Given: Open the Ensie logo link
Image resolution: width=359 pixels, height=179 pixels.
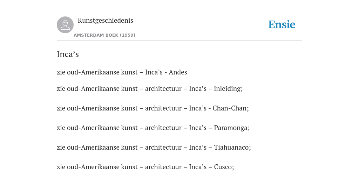Looking at the screenshot, I should point(282,25).
